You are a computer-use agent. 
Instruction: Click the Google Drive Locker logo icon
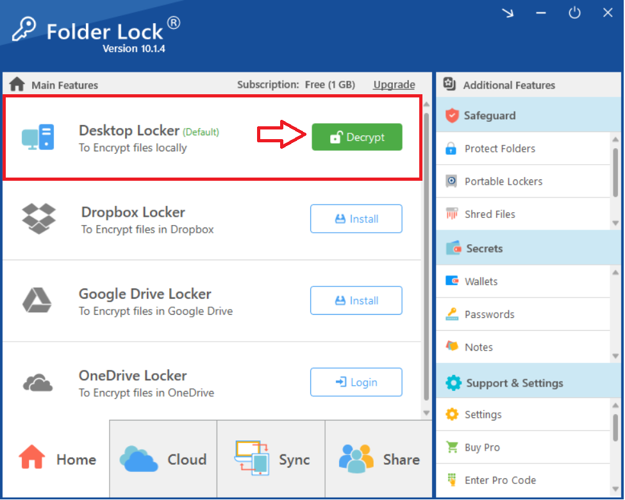coord(37,300)
